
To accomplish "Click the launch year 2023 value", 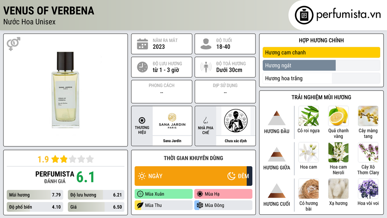I will (159, 47).
